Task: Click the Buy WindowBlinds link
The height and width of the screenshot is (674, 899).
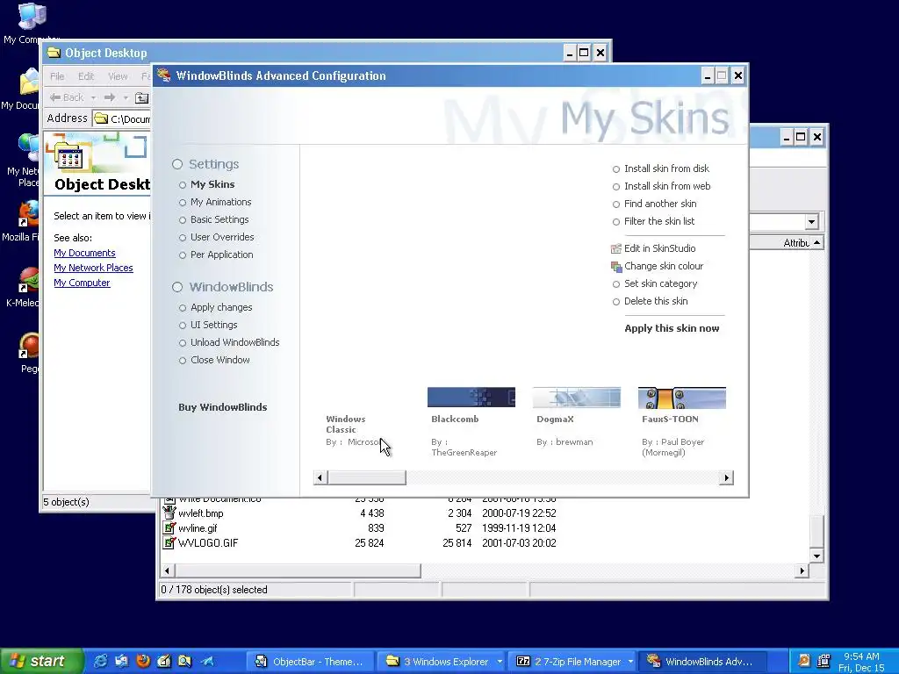Action: click(222, 407)
